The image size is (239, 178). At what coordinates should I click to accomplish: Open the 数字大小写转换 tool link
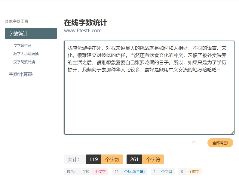point(26,54)
